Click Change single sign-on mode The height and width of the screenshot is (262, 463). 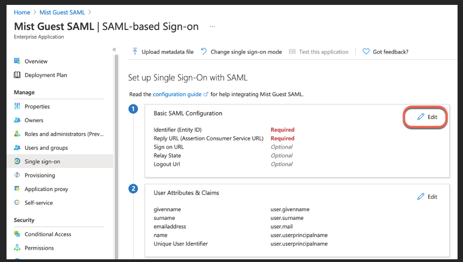[x=241, y=52]
